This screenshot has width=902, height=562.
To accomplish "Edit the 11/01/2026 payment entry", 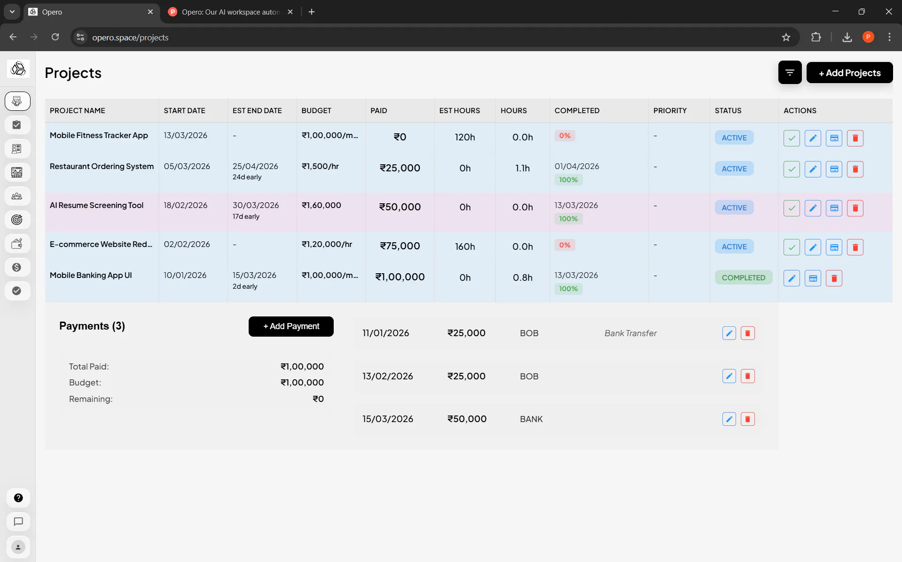I will coord(729,333).
